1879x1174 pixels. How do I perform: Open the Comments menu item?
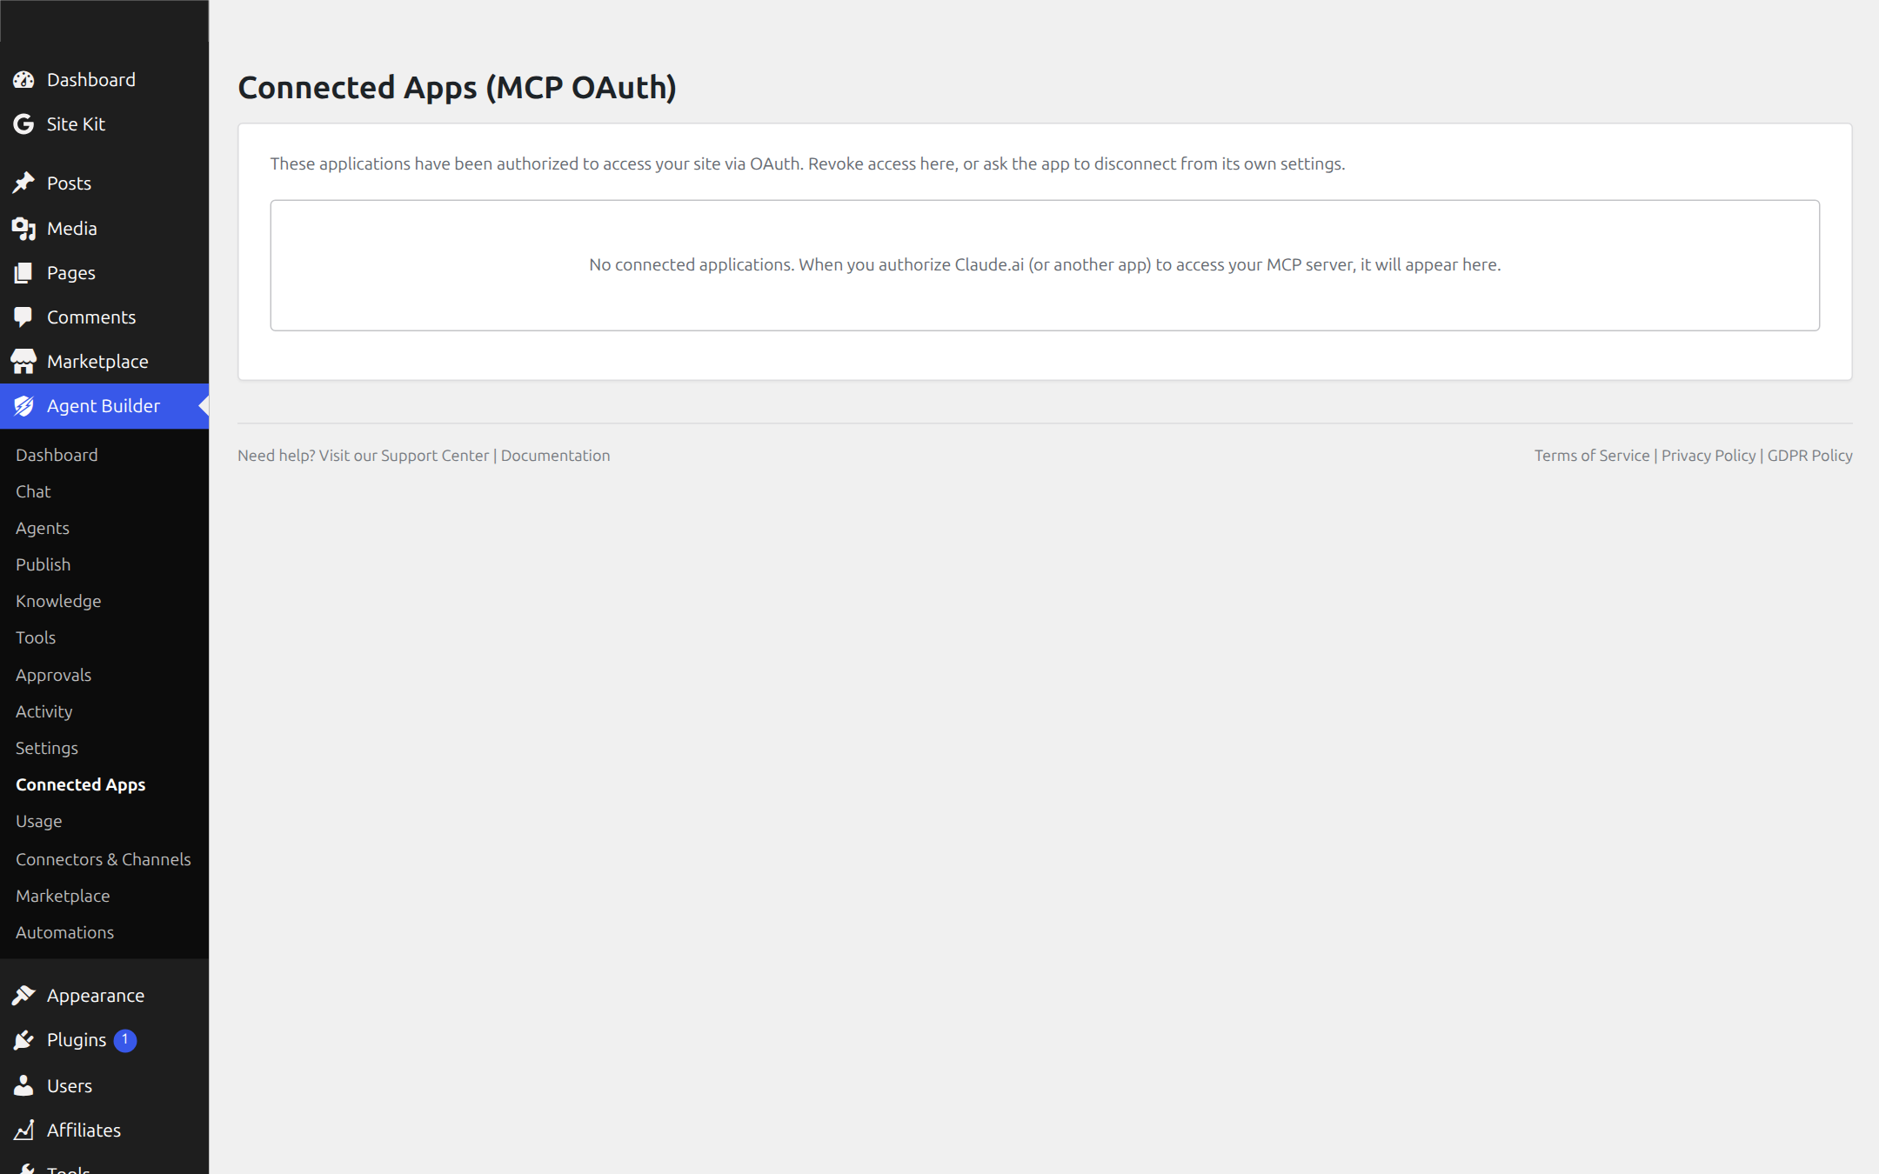(x=104, y=317)
